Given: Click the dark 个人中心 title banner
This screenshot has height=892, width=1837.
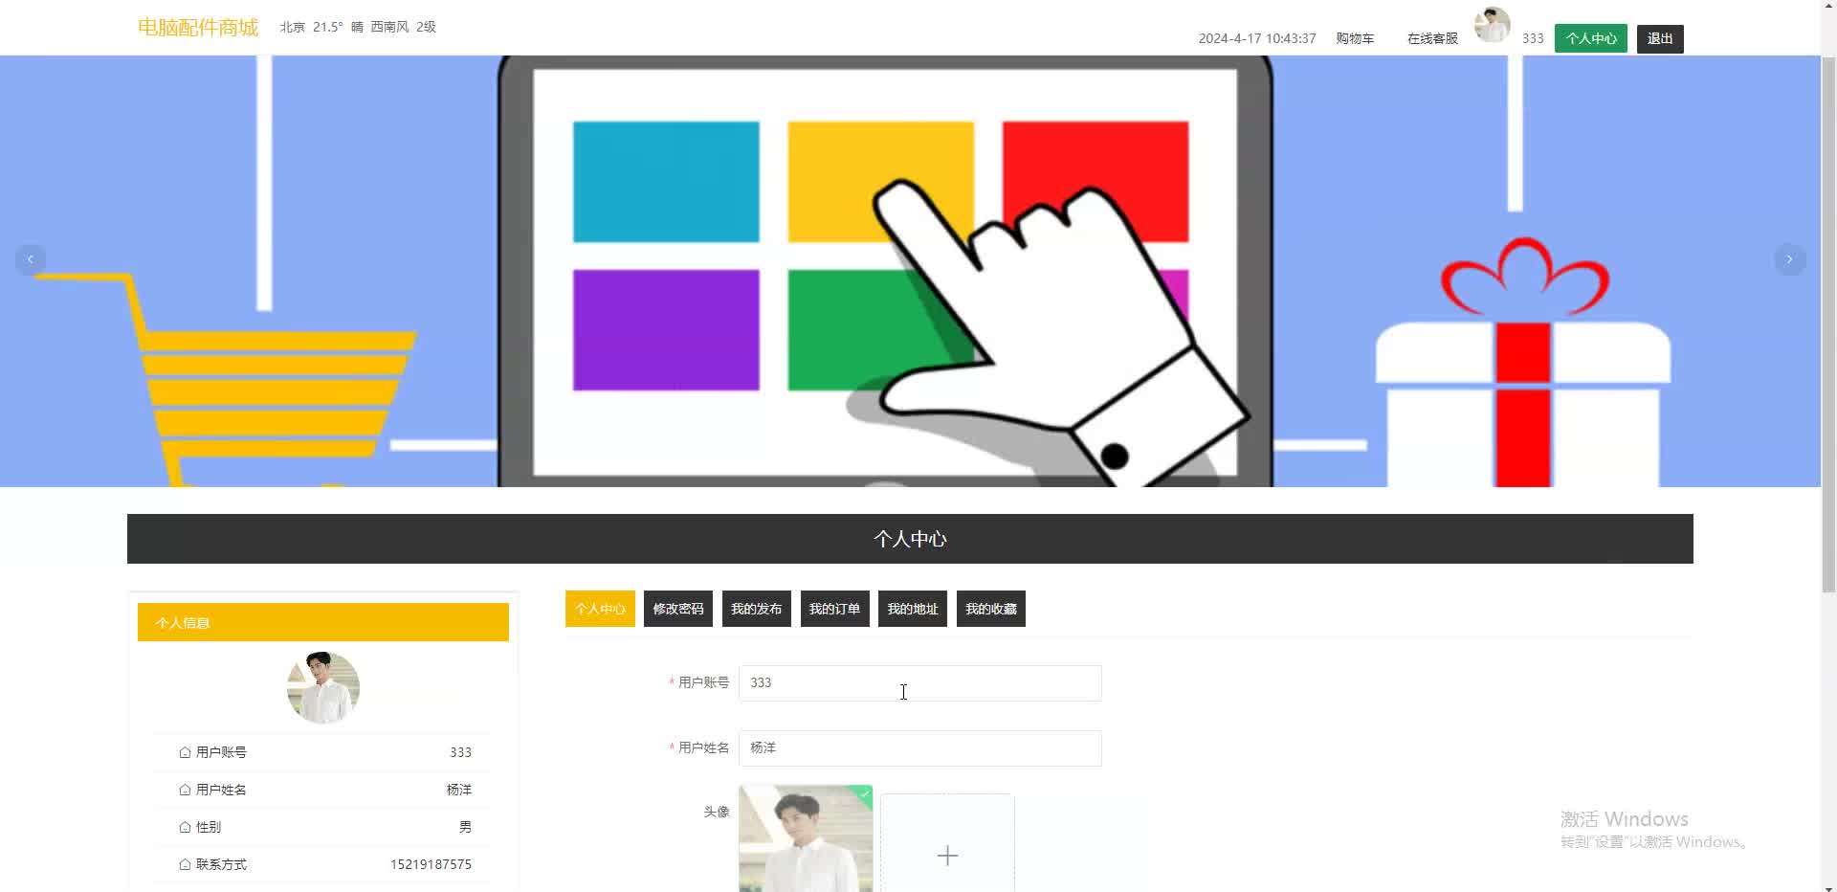Looking at the screenshot, I should 910,539.
